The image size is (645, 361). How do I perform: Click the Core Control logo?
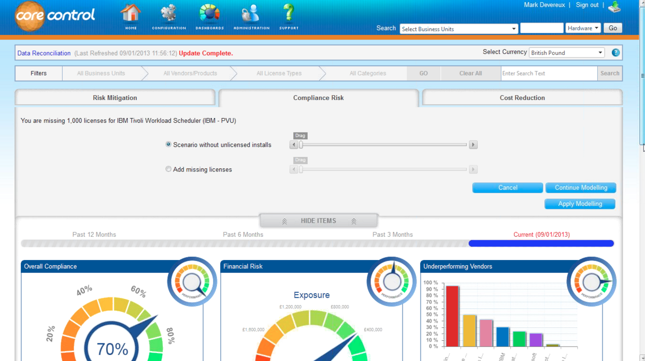coord(55,16)
